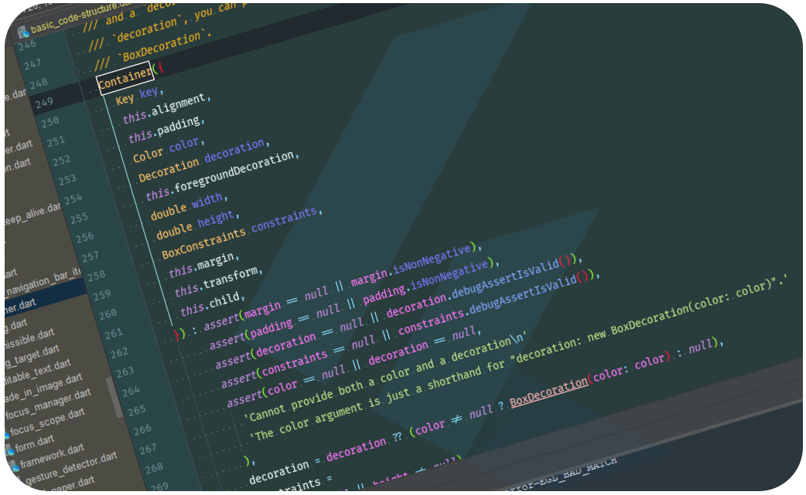
Task: Open gesture_detector.dart in the project tree
Action: tap(71, 468)
